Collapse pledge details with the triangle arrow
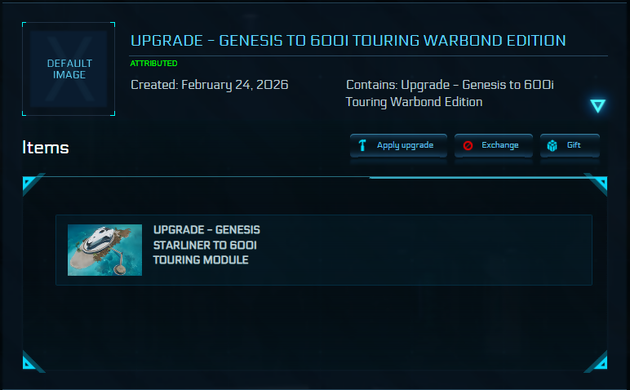630x390 pixels. coord(598,106)
